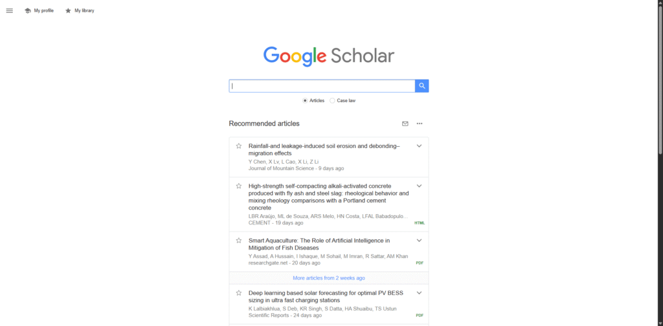663x326 pixels.
Task: Star the Smart Aquaculture article
Action: tap(238, 241)
